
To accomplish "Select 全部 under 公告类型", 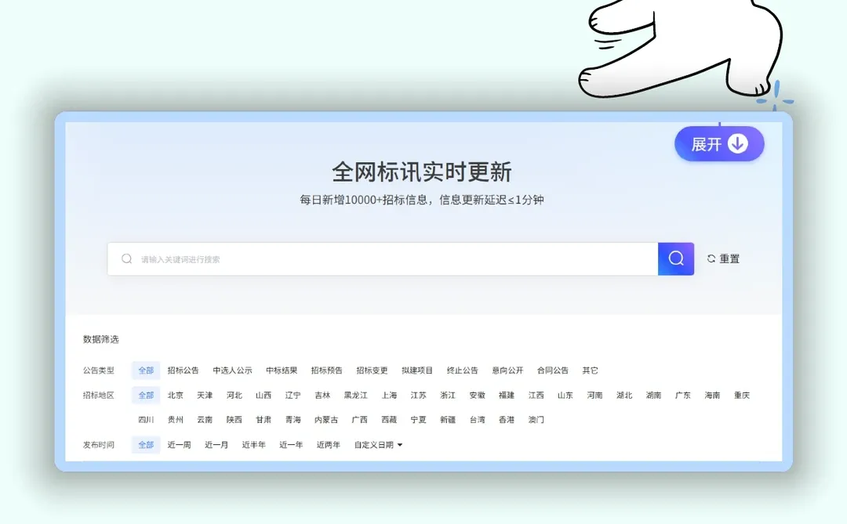I will click(145, 370).
